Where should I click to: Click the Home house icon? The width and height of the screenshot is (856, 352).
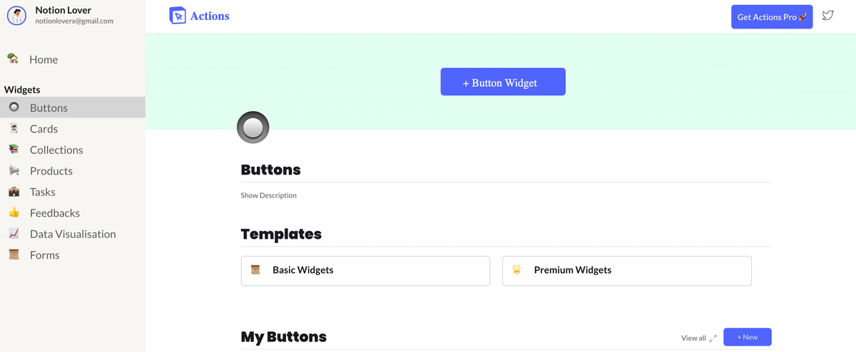click(x=13, y=58)
